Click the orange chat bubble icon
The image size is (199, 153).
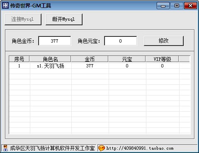pos(102,148)
